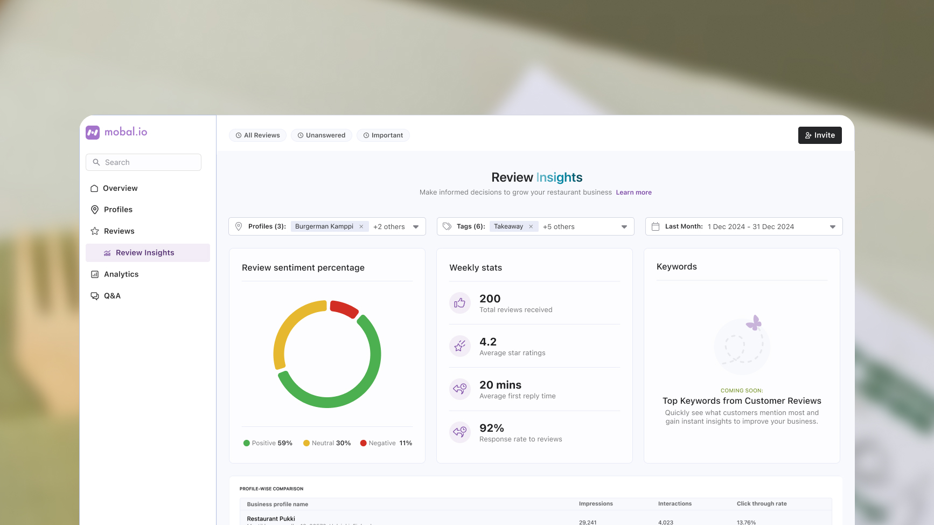Remove the Burgerman Kamppi profile chip
This screenshot has height=525, width=934.
(361, 226)
